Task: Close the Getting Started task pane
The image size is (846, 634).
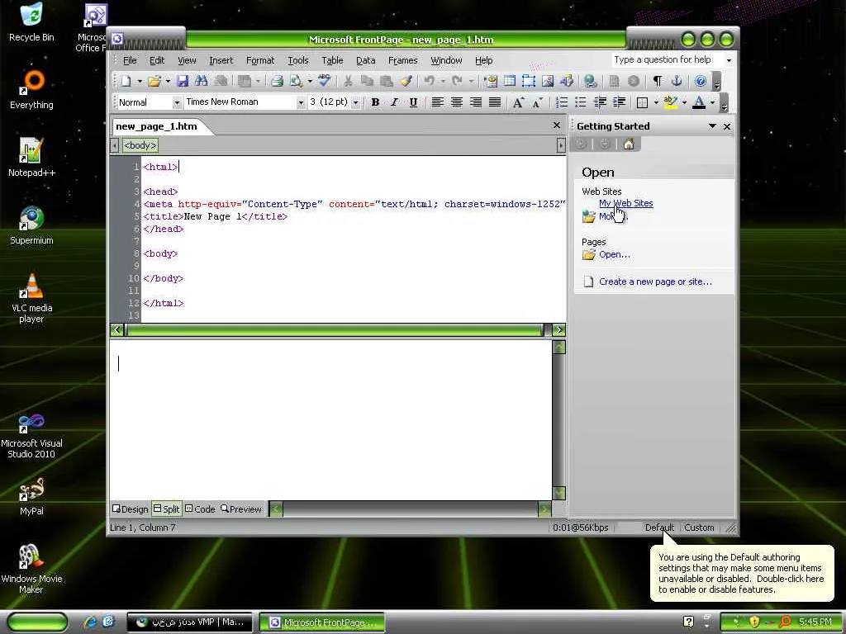Action: pyautogui.click(x=727, y=126)
